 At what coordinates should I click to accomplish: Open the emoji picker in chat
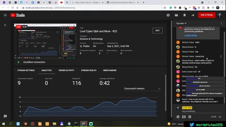[x=178, y=117]
